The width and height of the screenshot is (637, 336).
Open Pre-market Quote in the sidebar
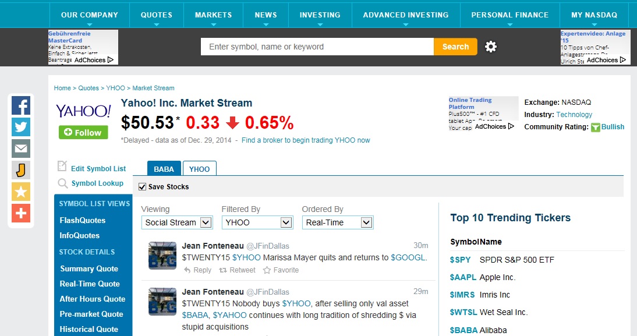click(91, 314)
